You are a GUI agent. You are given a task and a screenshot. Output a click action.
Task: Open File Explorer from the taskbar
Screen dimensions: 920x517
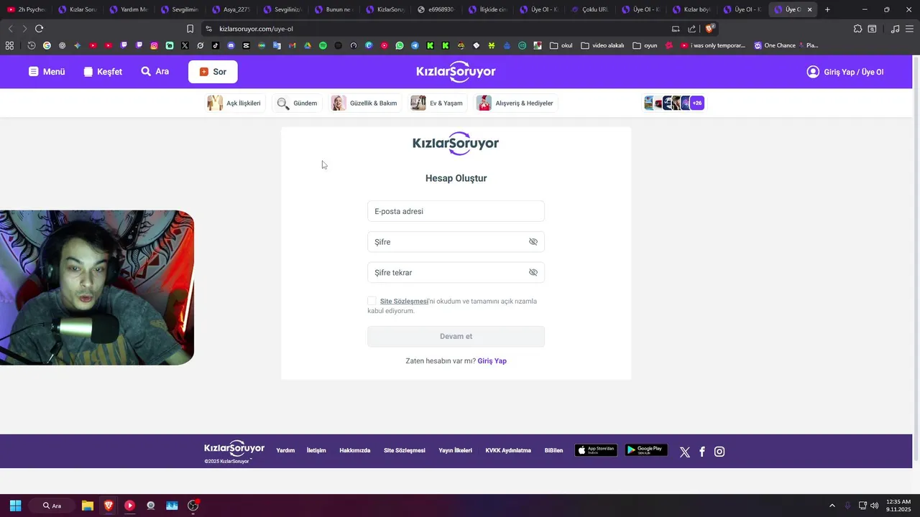pyautogui.click(x=87, y=506)
